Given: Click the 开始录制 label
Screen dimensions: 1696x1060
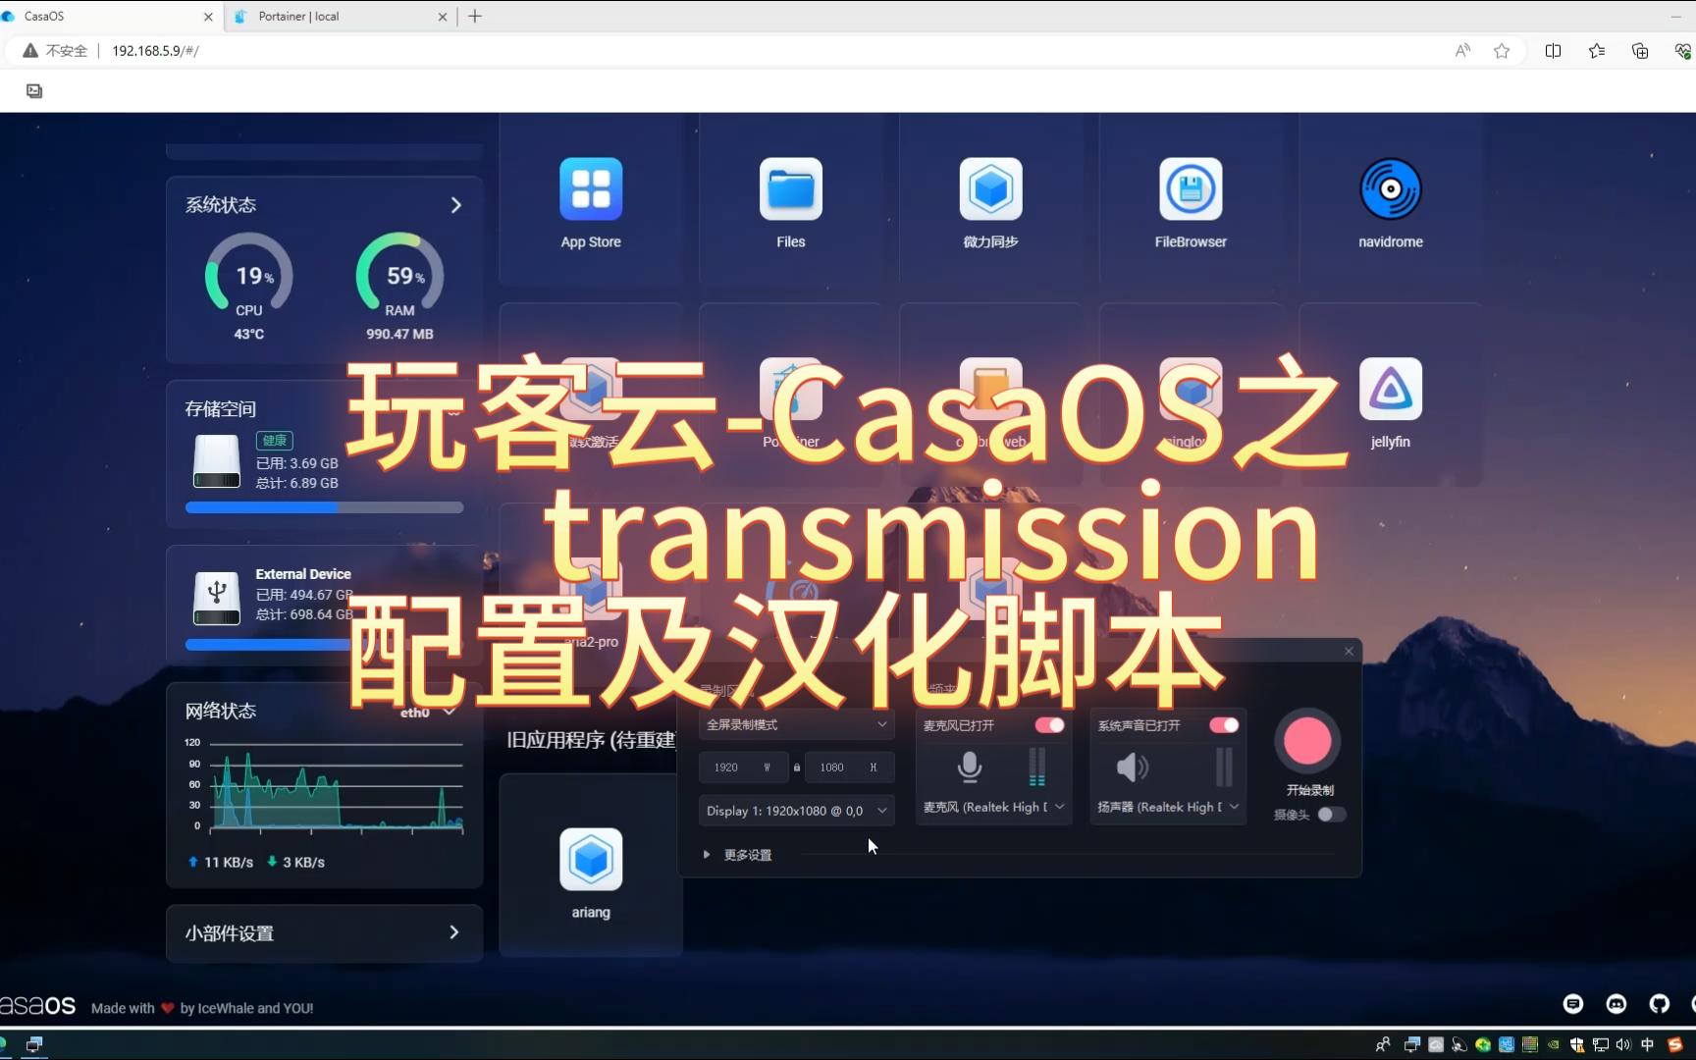Looking at the screenshot, I should (1309, 790).
